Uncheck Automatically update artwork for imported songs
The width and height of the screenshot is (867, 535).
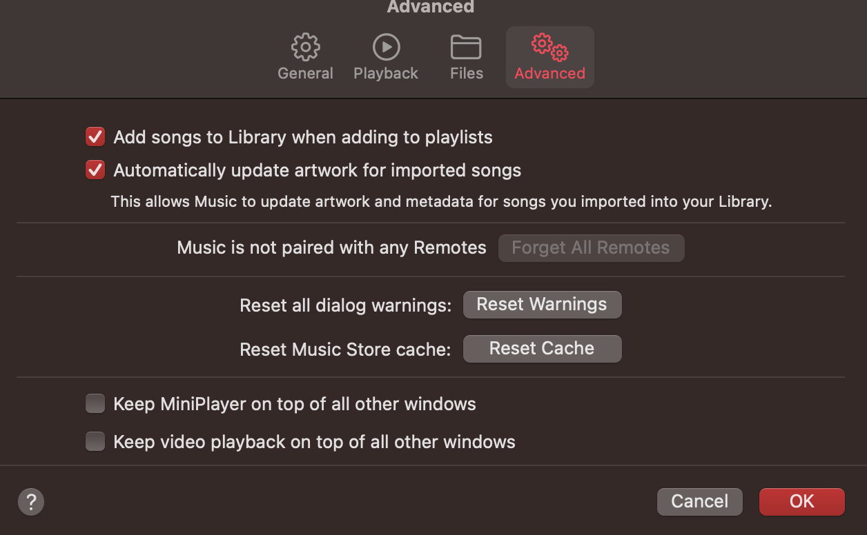(95, 170)
